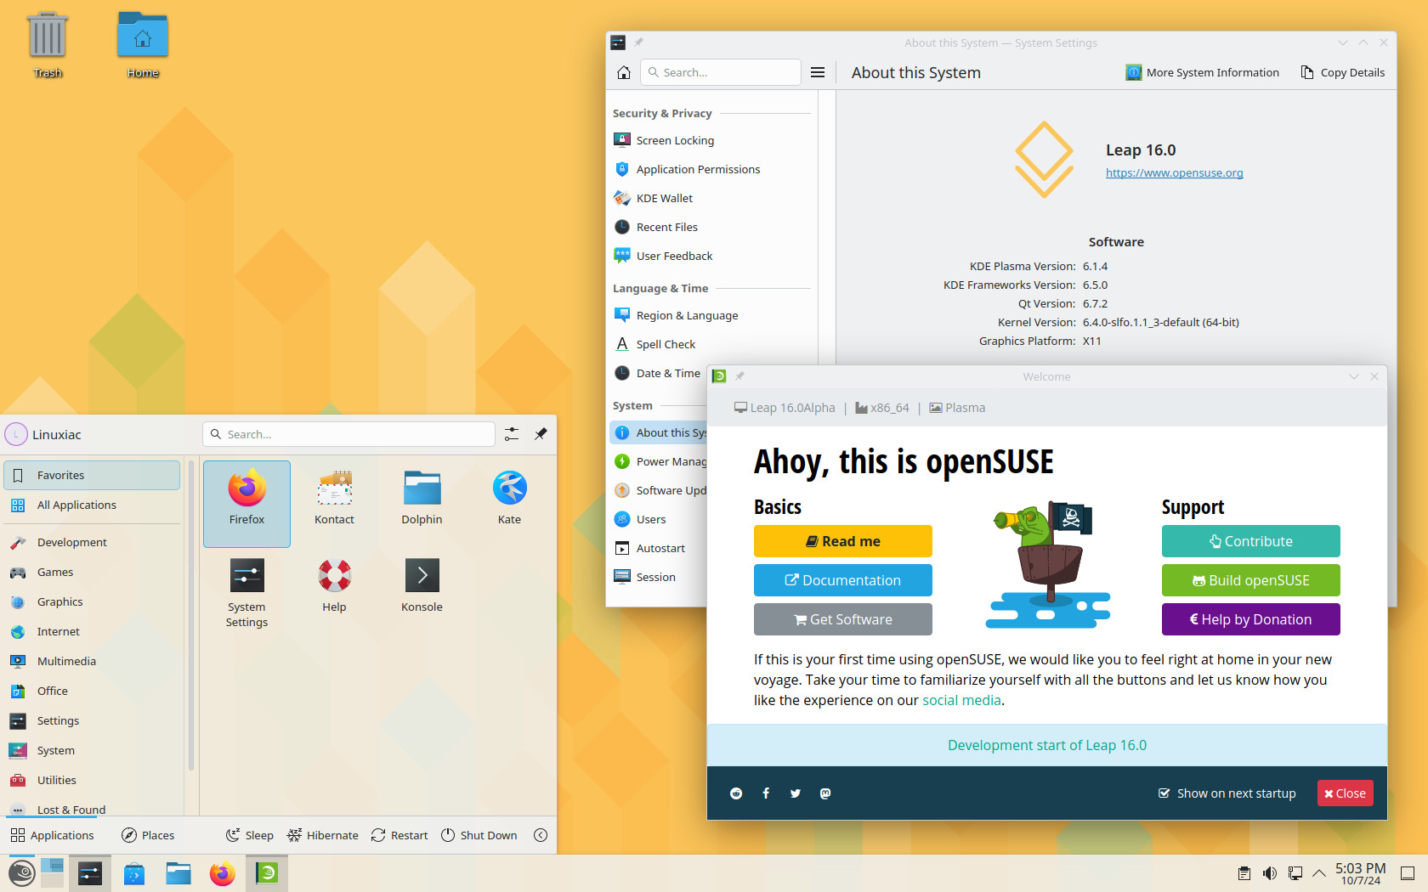Open Documentation from the Welcome window

pyautogui.click(x=842, y=580)
